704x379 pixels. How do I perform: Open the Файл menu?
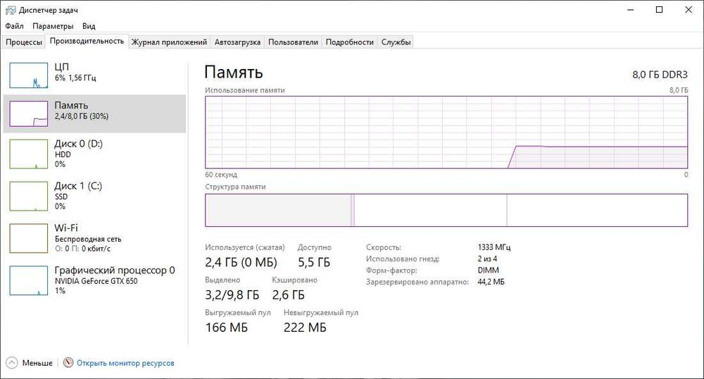click(14, 26)
